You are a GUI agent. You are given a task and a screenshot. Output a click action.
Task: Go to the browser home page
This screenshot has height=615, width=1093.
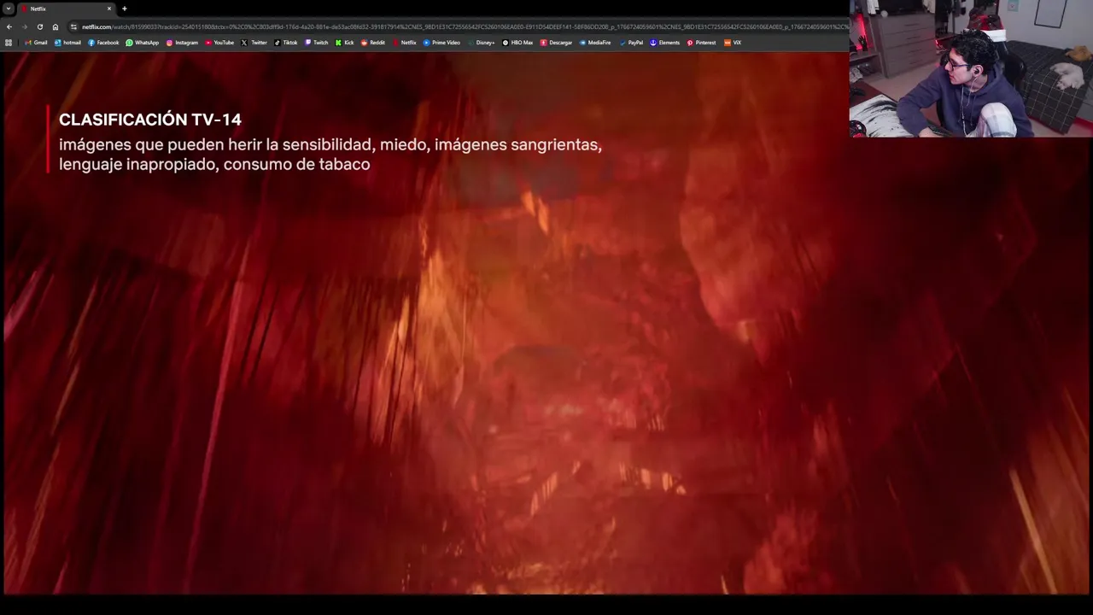coord(56,26)
